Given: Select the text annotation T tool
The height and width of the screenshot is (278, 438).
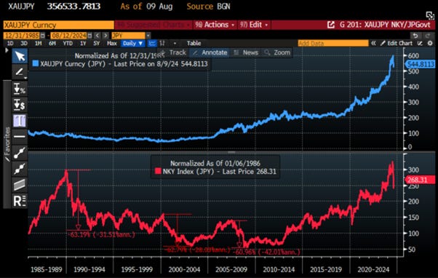Looking at the screenshot, I should pos(20,121).
